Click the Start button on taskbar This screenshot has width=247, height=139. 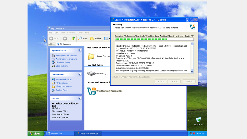pyautogui.click(x=35, y=133)
